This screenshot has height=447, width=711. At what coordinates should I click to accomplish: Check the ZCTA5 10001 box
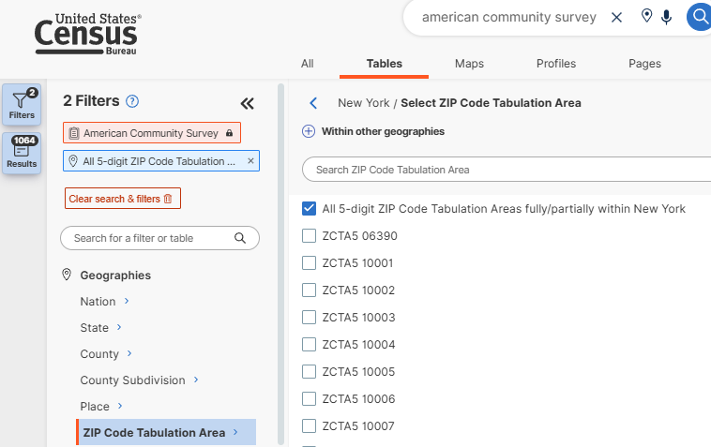point(310,263)
